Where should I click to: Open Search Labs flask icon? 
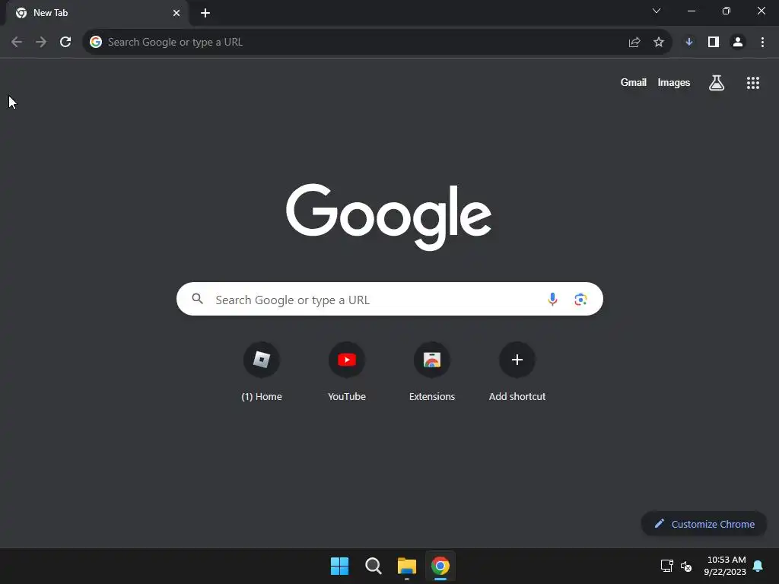coord(717,83)
